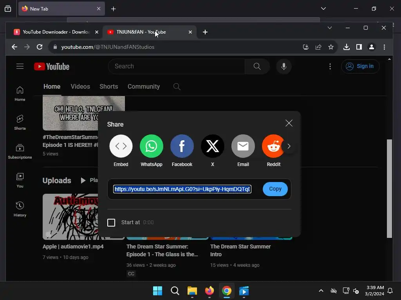
Task: Open Chrome three-dot menu
Action: point(384,47)
